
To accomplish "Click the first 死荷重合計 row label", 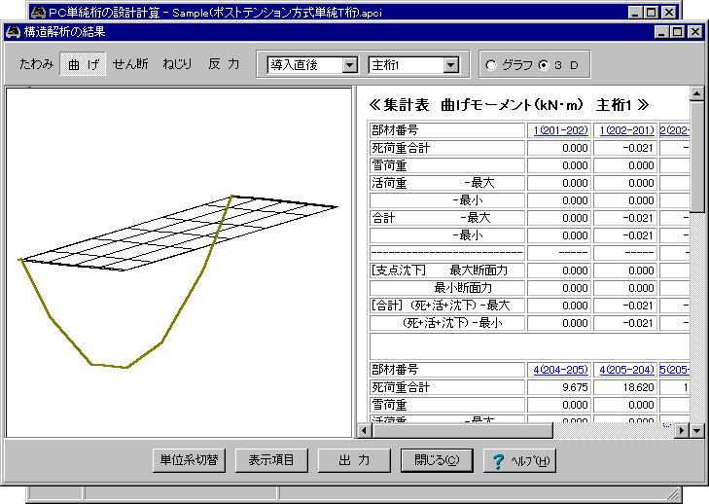I will (x=446, y=148).
